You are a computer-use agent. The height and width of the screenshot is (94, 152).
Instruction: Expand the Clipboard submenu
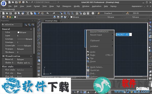tap(100, 41)
